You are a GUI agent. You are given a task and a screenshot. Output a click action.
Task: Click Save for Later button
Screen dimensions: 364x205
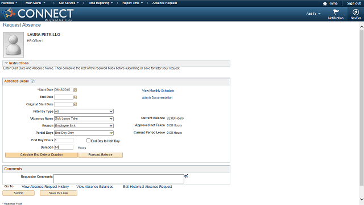[x=59, y=193]
